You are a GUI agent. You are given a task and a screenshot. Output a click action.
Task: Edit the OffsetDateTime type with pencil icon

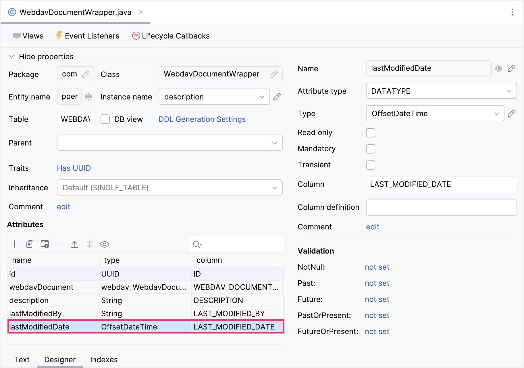pyautogui.click(x=512, y=113)
